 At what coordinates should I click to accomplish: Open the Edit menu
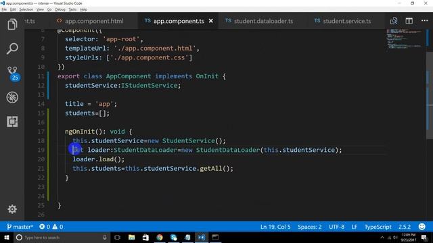(x=13, y=9)
